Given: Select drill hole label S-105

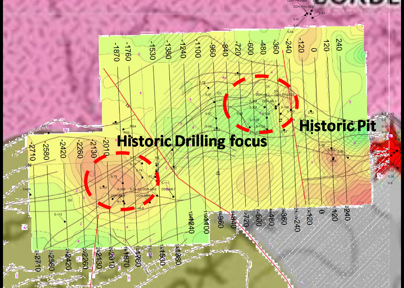Looking at the screenshot, I should [x=266, y=114].
